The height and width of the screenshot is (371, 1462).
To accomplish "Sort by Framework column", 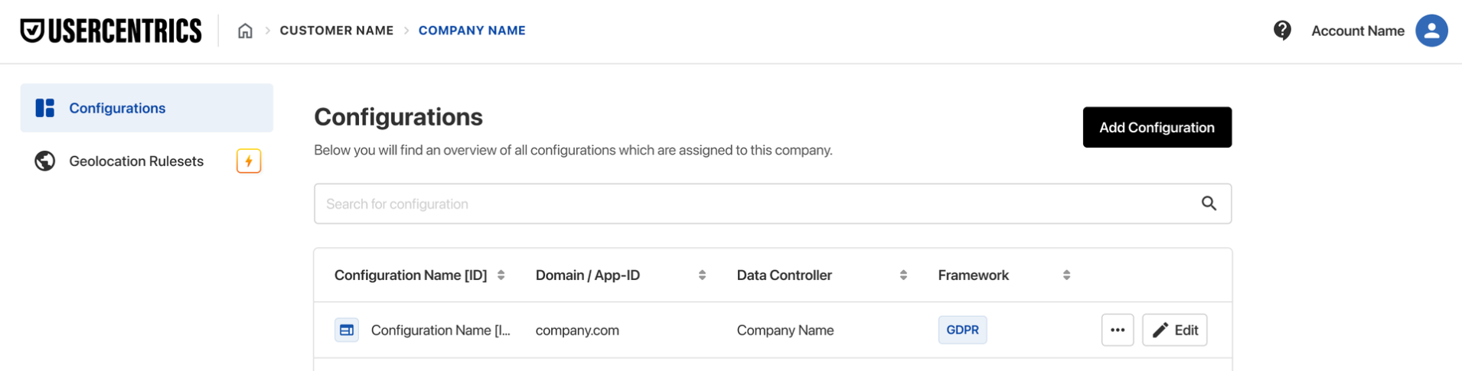I will 1066,275.
